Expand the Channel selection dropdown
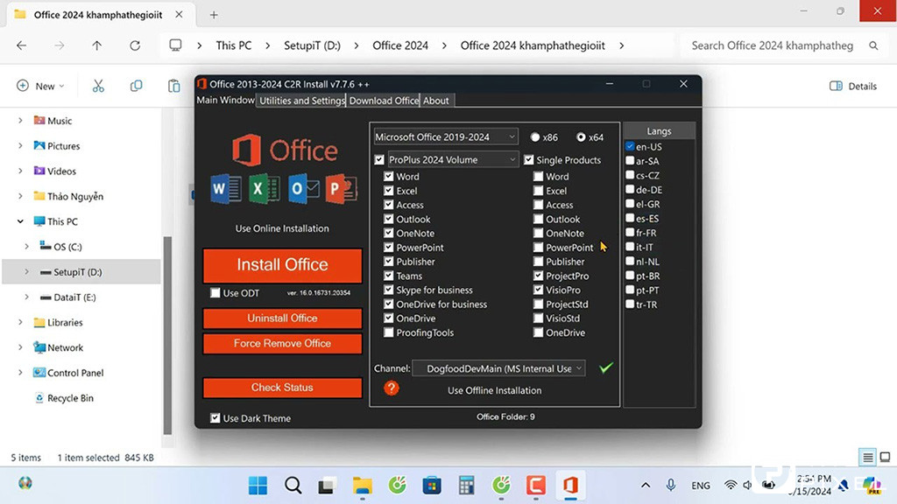This screenshot has height=504, width=897. pyautogui.click(x=498, y=369)
